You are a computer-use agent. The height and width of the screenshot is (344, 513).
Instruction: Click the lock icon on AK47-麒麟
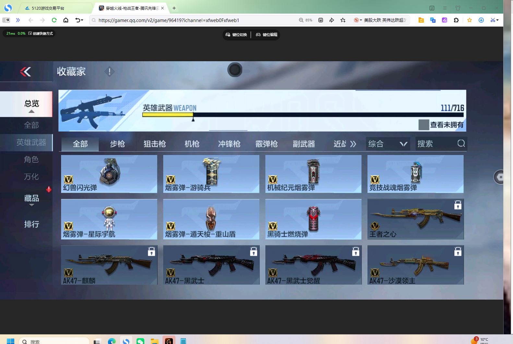(x=151, y=251)
